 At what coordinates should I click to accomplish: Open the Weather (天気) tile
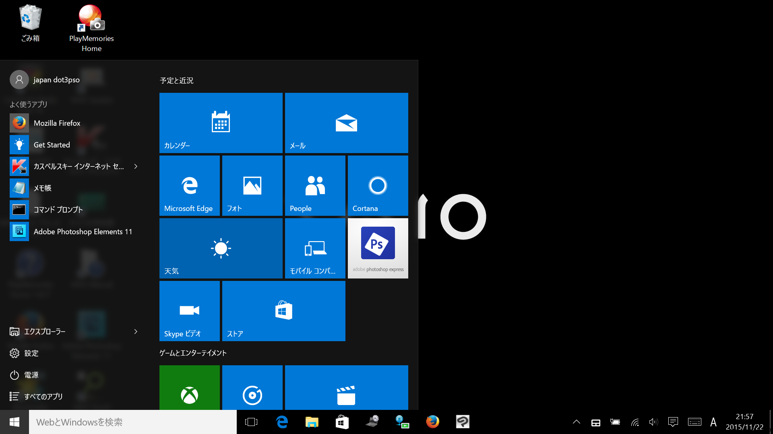tap(221, 248)
